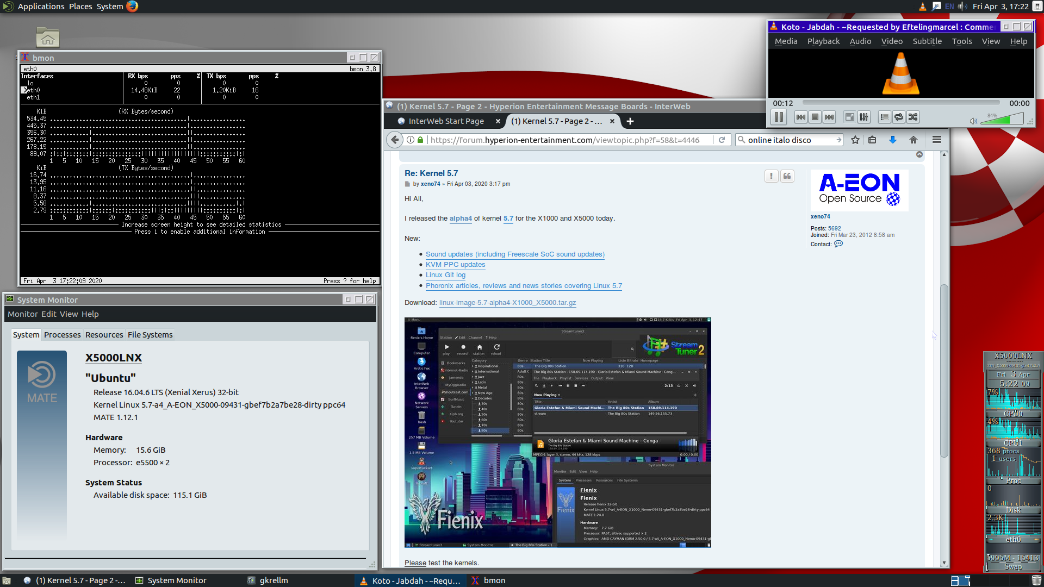
Task: Skip to next track in VLC
Action: click(x=829, y=117)
